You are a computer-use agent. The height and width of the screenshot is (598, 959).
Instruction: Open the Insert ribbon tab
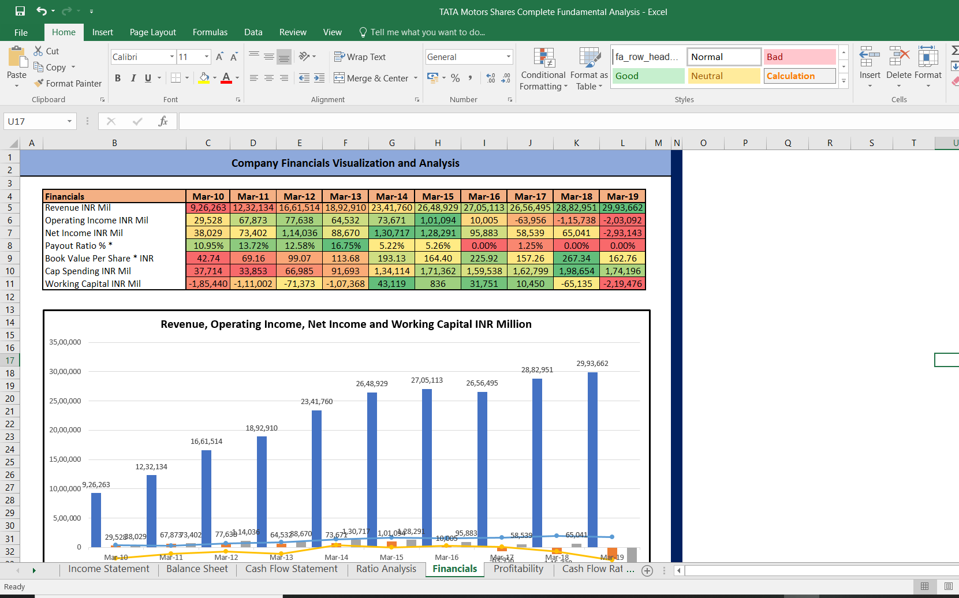tap(103, 32)
